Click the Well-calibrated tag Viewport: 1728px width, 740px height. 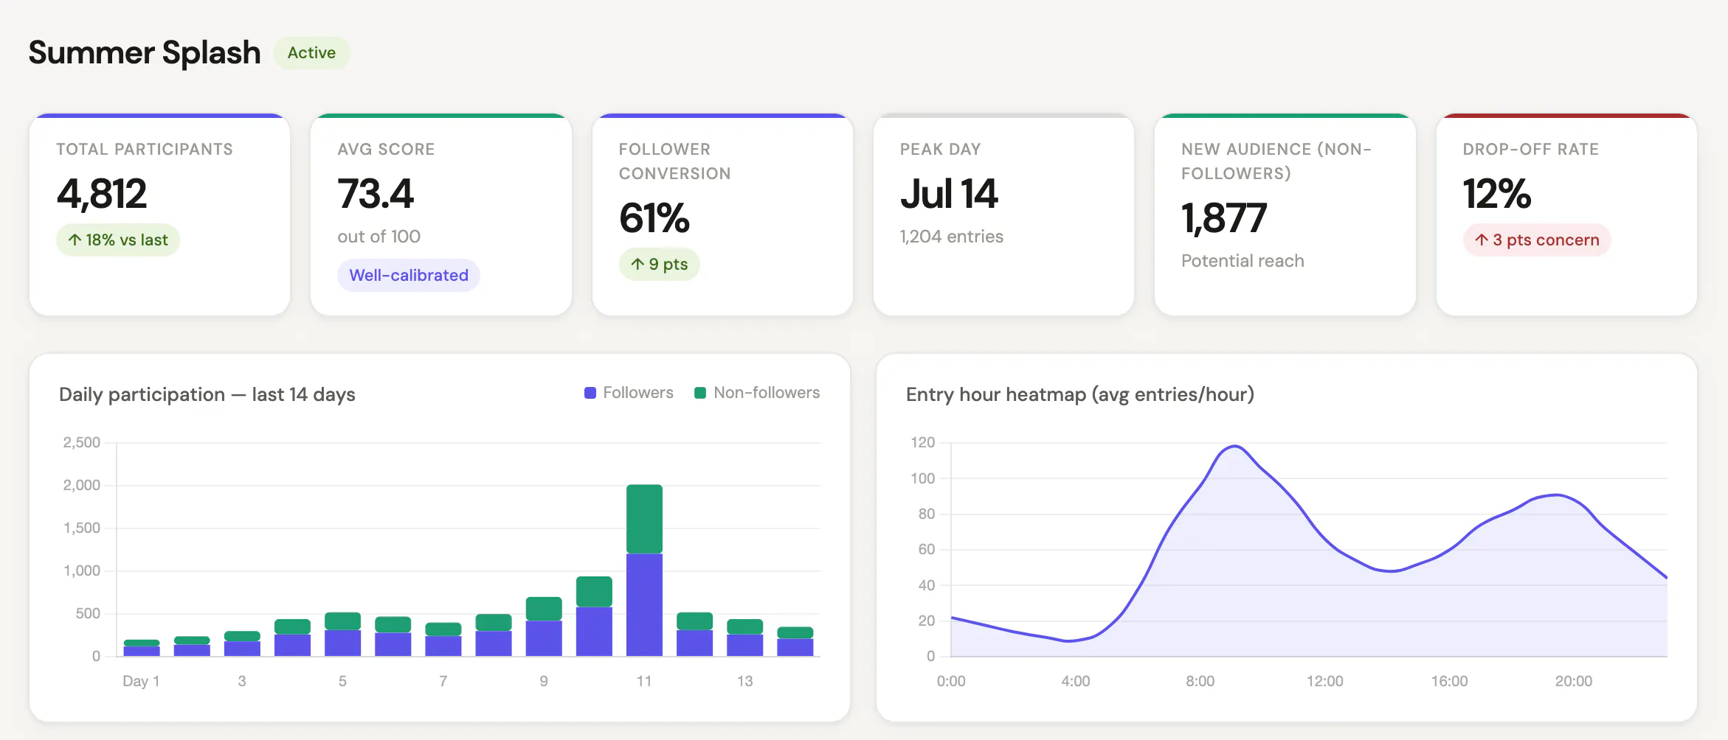click(x=409, y=275)
